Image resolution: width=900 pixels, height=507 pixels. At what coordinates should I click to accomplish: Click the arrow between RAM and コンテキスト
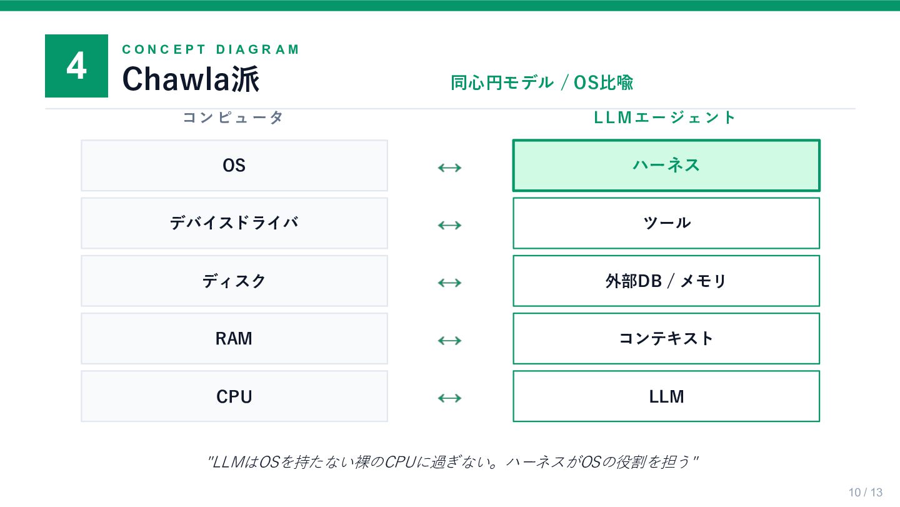pyautogui.click(x=449, y=340)
